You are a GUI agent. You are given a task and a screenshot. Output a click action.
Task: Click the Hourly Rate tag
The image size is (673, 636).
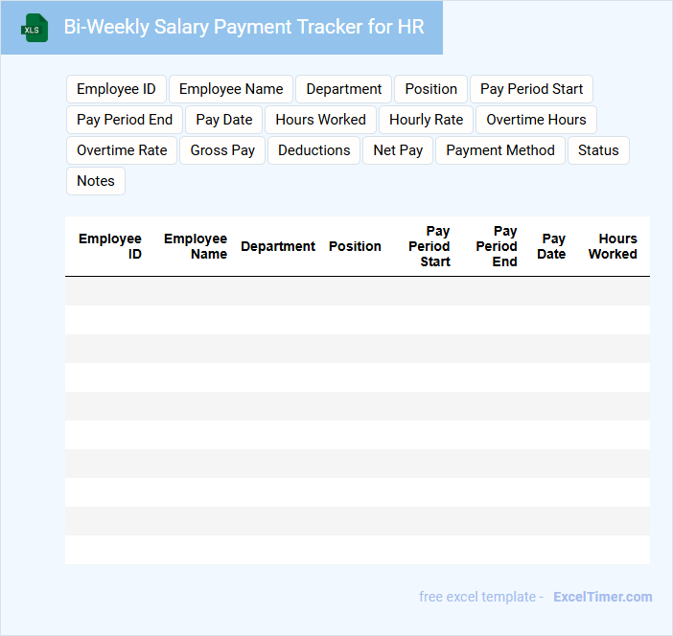(427, 120)
